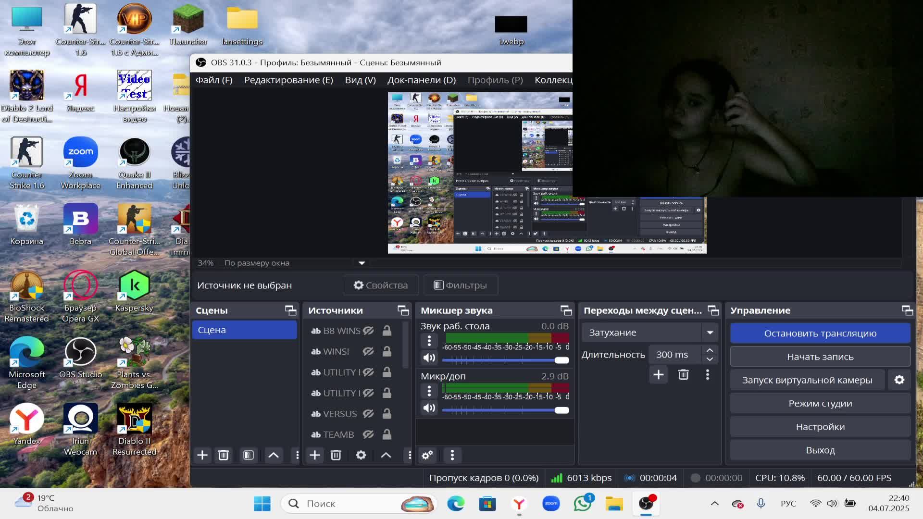Show the TEAMB source via eye icon

(x=368, y=434)
